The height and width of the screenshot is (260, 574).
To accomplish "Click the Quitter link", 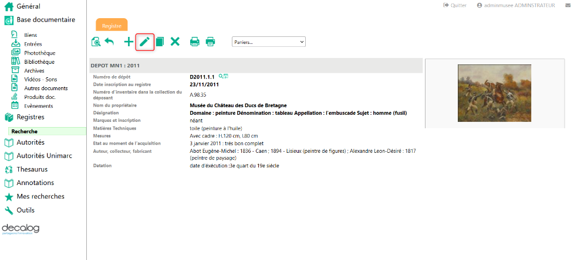I will (x=455, y=5).
